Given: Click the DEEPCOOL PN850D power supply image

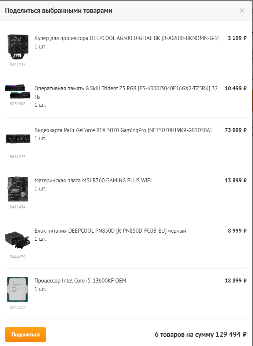Looking at the screenshot, I should point(18,240).
